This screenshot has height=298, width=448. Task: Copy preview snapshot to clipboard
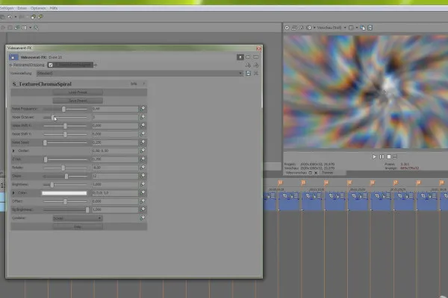[363, 28]
